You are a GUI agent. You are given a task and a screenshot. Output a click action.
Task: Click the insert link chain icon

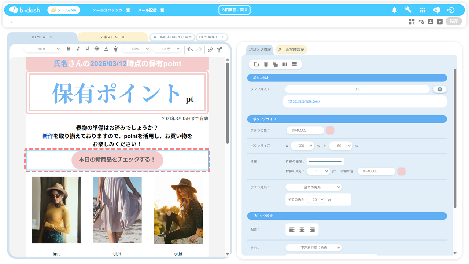210,49
